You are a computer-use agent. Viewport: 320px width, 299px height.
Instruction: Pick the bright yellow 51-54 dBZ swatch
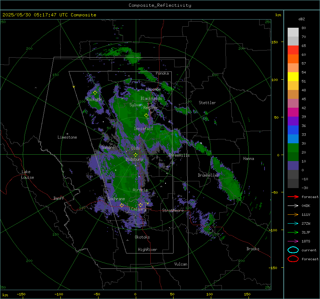click(x=293, y=77)
